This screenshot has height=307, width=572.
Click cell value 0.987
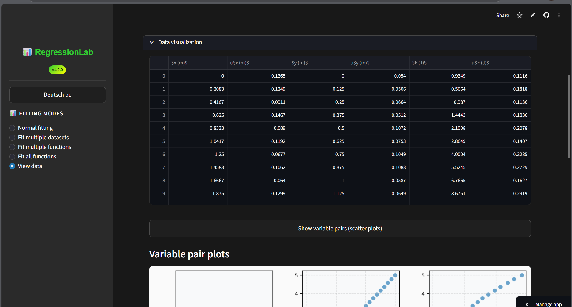(x=439, y=102)
